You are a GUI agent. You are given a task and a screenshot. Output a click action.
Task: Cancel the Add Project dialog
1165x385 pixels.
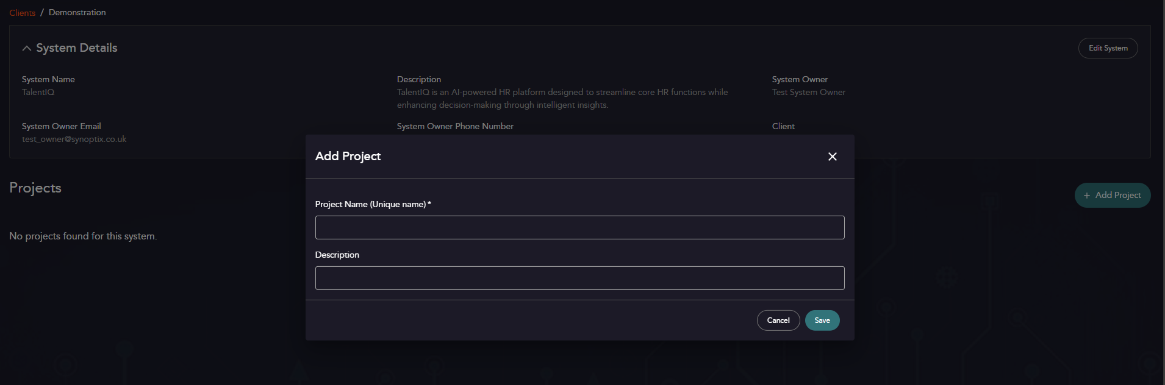[778, 320]
